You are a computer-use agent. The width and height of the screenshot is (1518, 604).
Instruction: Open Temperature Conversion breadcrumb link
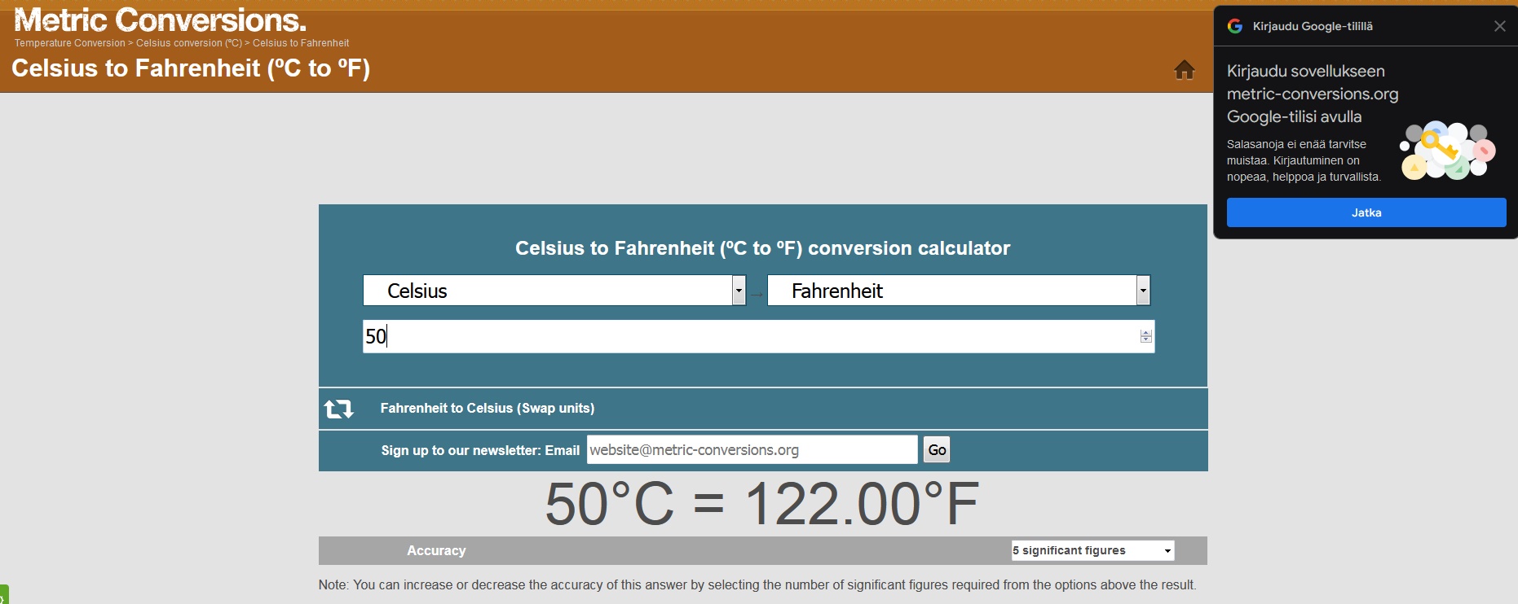[x=70, y=43]
